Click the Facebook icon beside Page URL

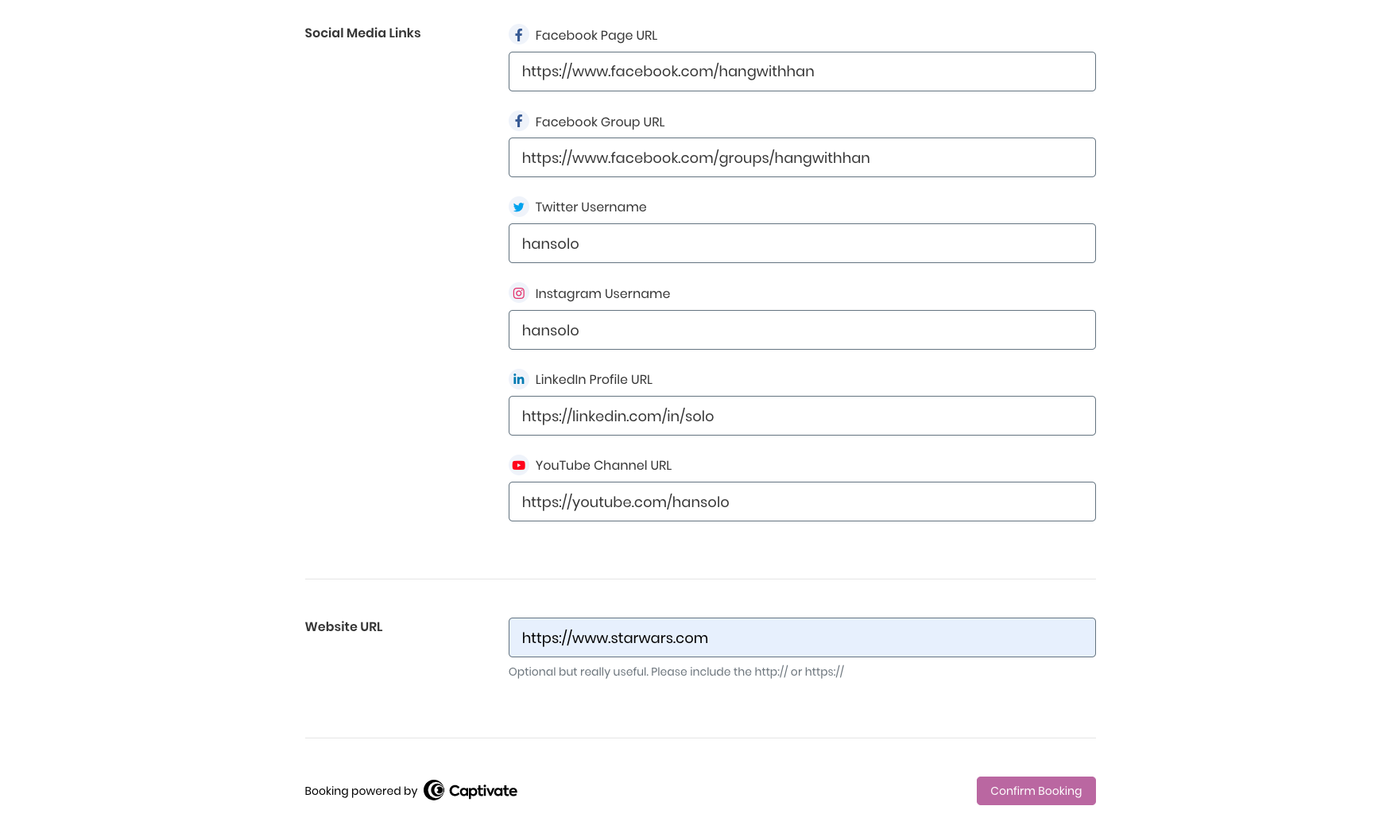[x=518, y=35]
